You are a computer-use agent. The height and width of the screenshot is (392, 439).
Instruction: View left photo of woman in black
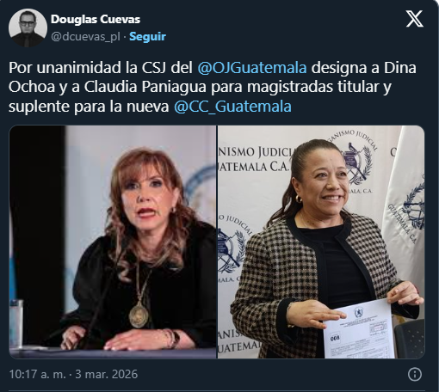pyautogui.click(x=113, y=242)
